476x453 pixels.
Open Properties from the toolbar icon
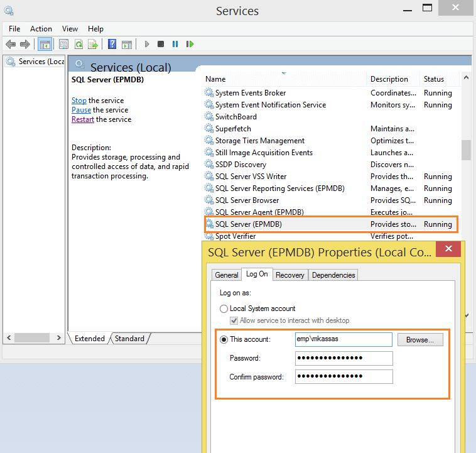pos(64,45)
